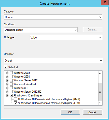Open the Rule type dropdown showing Value
This screenshot has height=120, width=109.
point(66,38)
